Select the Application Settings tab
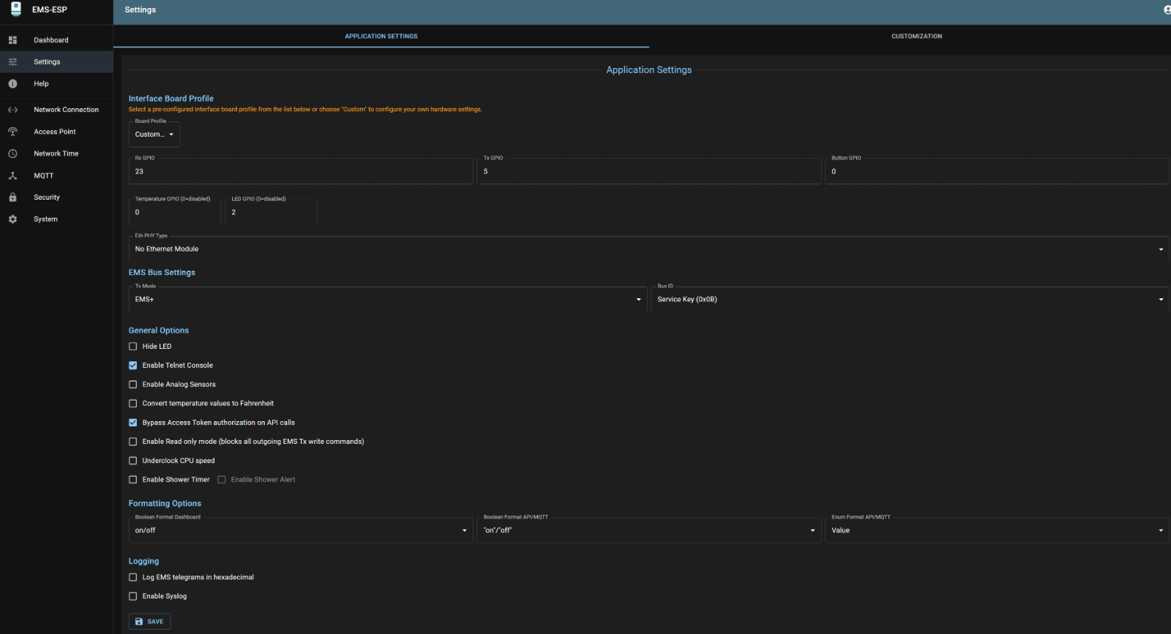Viewport: 1171px width, 634px height. 381,36
